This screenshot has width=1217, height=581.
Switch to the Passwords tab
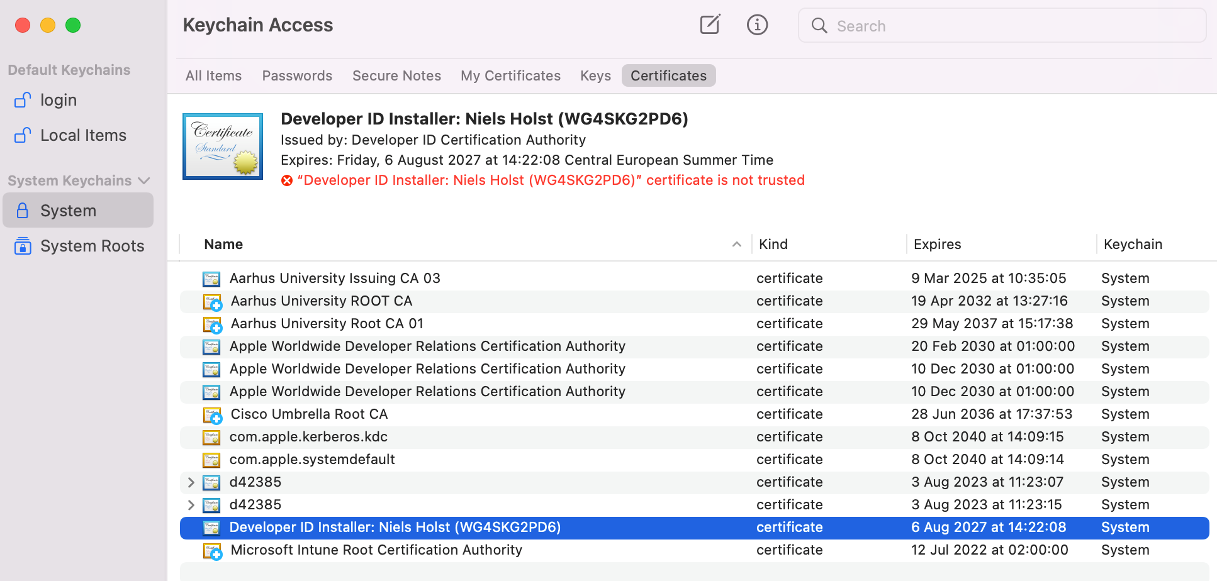tap(297, 75)
